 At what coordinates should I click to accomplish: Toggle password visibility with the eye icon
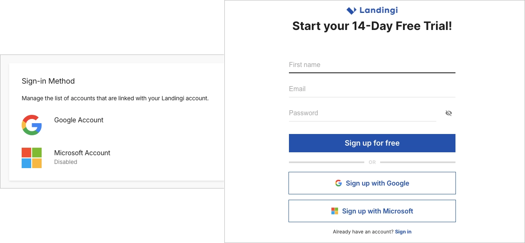(448, 113)
